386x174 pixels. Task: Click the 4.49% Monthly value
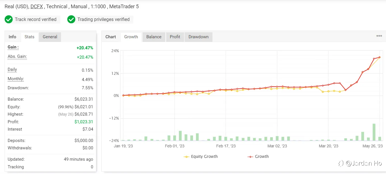pos(87,79)
